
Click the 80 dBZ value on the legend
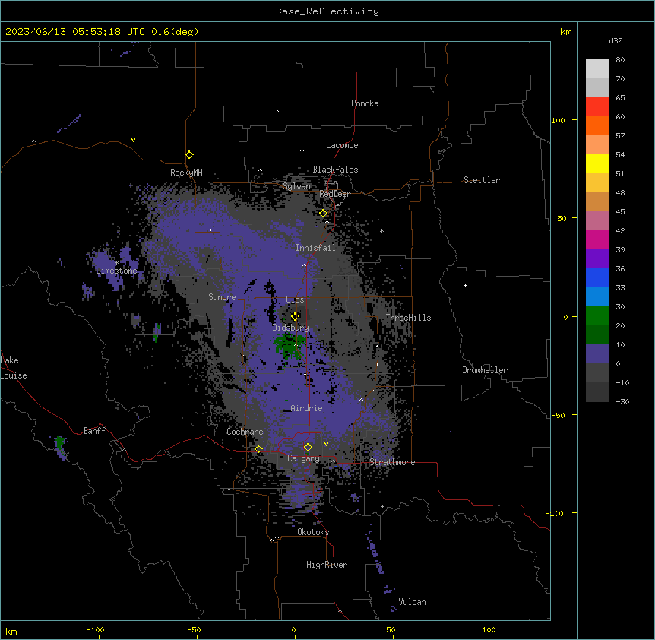coord(620,60)
